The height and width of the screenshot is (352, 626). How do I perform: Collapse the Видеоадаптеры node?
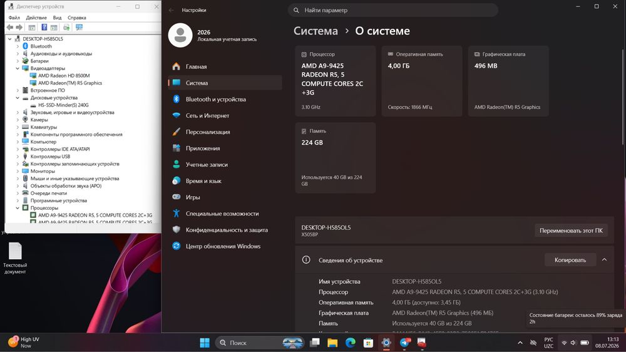click(x=18, y=68)
